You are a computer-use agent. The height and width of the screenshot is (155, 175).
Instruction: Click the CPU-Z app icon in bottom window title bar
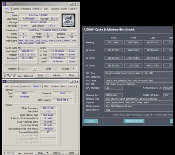(4, 82)
